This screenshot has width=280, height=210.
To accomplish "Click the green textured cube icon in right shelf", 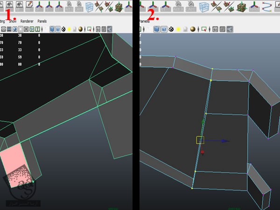I will [241, 7].
